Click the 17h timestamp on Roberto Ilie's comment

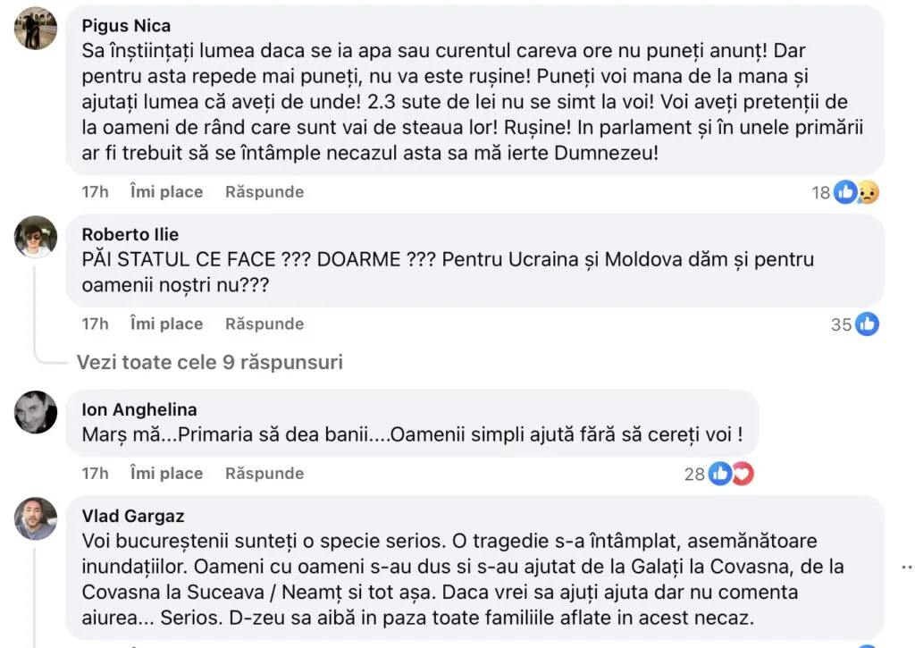click(95, 324)
